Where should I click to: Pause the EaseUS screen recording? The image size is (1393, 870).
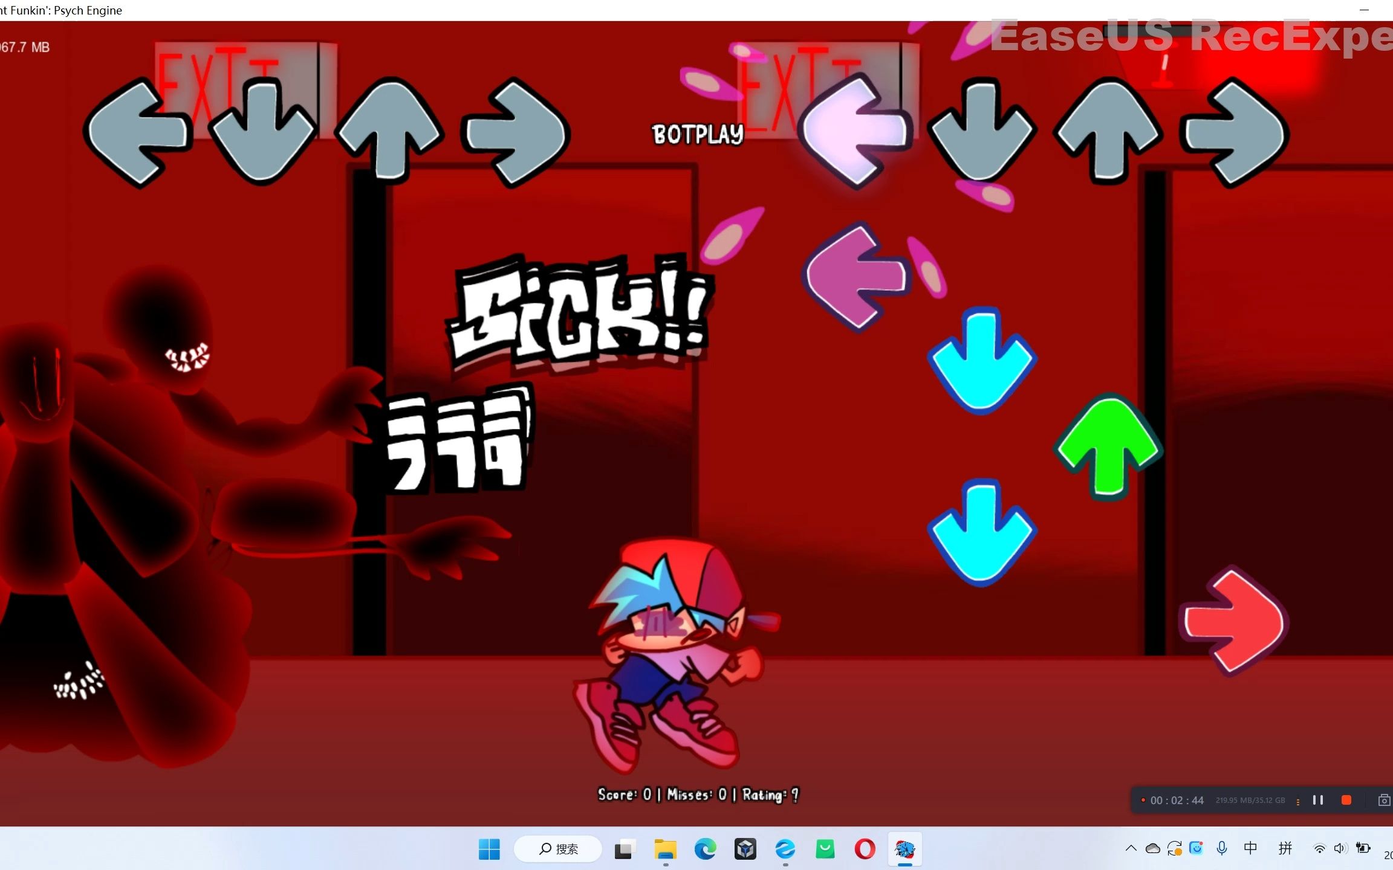point(1318,800)
